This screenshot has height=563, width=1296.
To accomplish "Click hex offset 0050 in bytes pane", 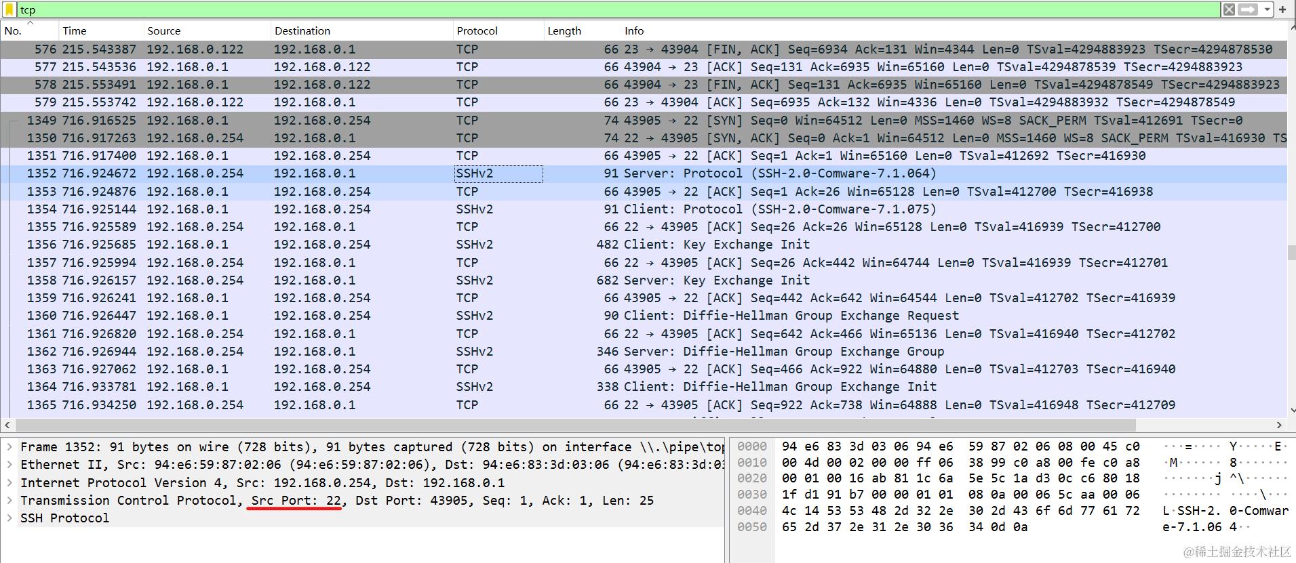I will (x=752, y=527).
